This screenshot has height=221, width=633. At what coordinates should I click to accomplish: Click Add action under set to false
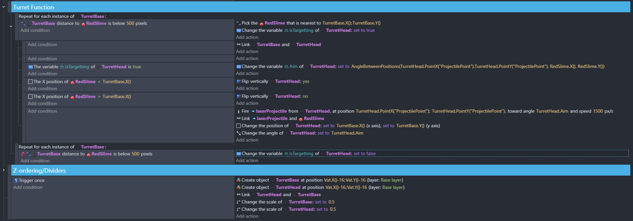coord(247,161)
